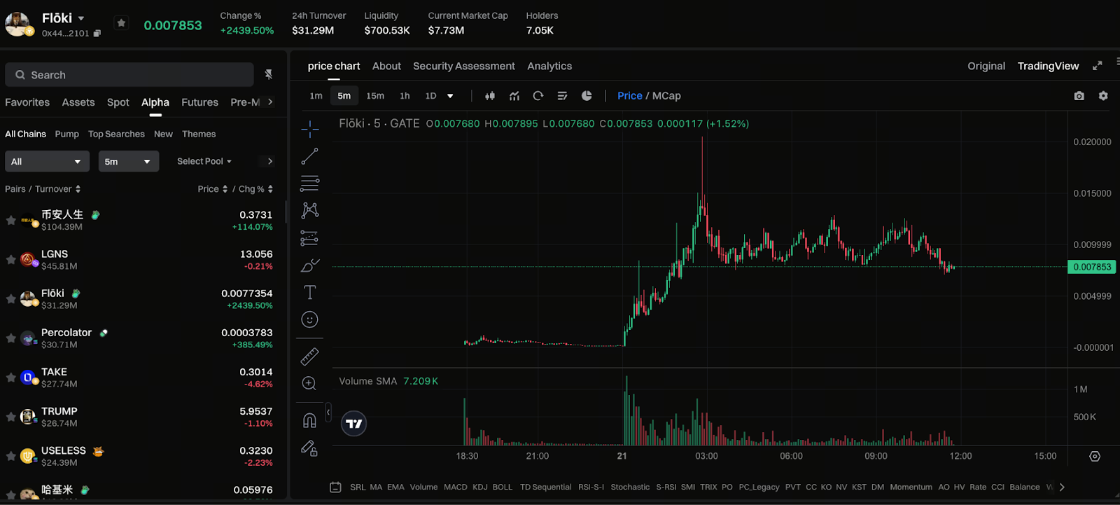Select the trend line drawing tool
Screen dimensions: 1120x505
coord(309,156)
